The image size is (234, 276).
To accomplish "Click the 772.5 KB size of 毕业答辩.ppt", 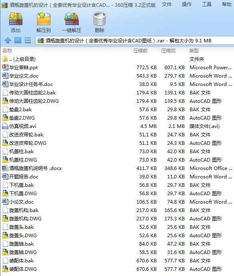I will coord(146,68).
